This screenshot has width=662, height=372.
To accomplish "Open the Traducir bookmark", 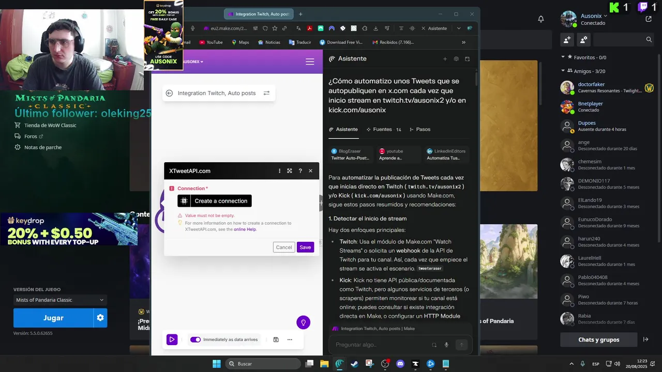I will (300, 42).
